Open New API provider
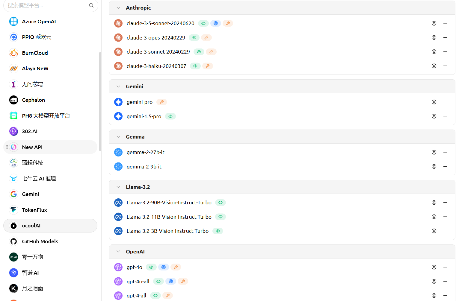This screenshot has height=301, width=456. coord(50,147)
